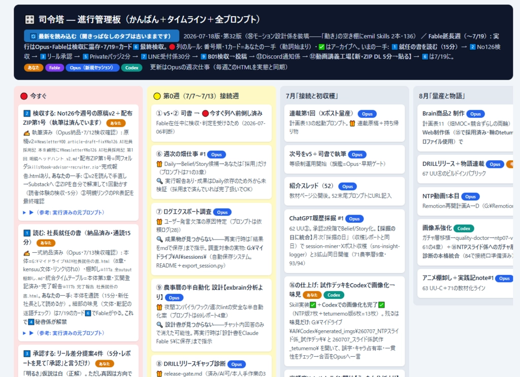Click blue 6 icon before 最終検収 in header
This screenshot has height=377, width=520.
tap(136, 47)
